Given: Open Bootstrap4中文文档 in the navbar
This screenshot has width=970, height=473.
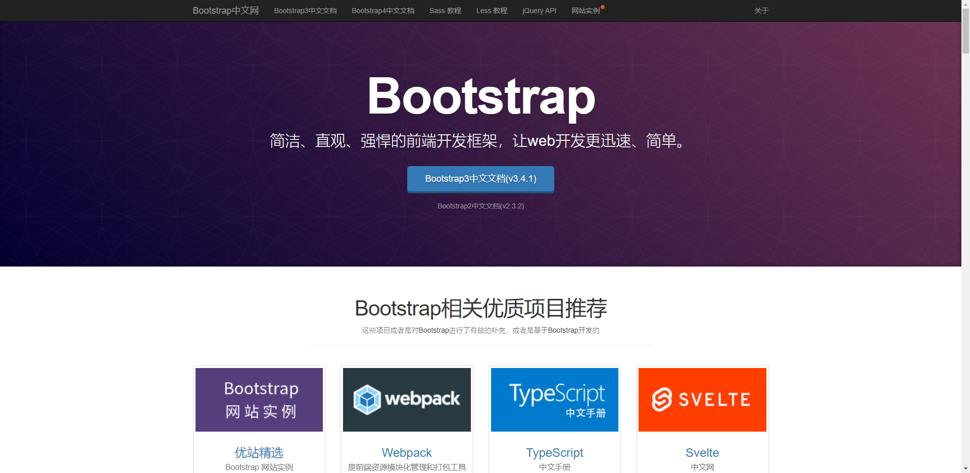Looking at the screenshot, I should tap(383, 11).
